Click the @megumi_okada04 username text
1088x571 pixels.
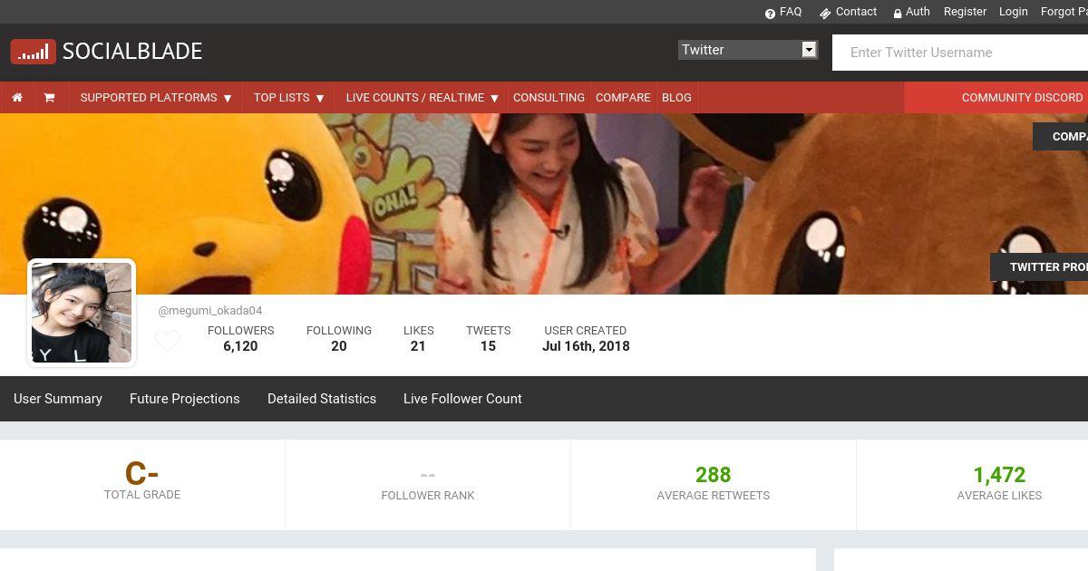click(x=210, y=311)
